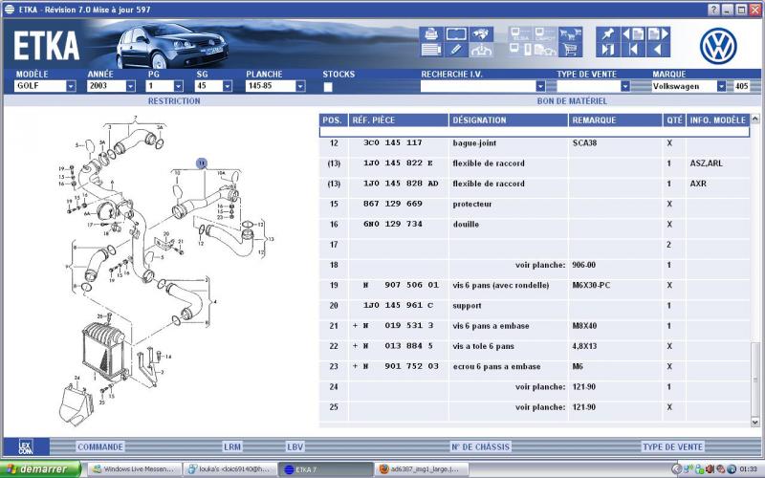Click the LRM button
Viewport: 765px width, 478px height.
pos(232,446)
